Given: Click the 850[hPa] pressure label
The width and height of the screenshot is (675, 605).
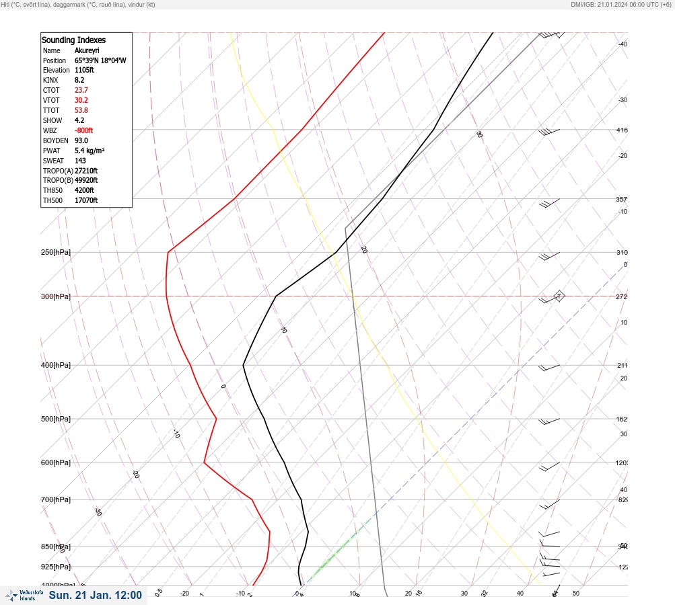Looking at the screenshot, I should (x=56, y=547).
